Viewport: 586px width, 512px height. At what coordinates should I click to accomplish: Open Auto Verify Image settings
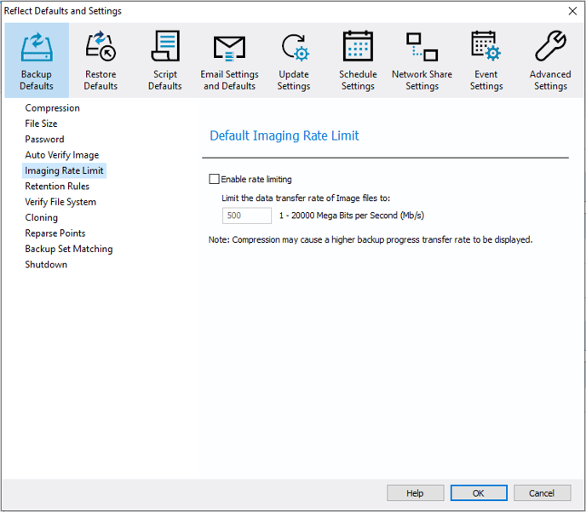[62, 155]
